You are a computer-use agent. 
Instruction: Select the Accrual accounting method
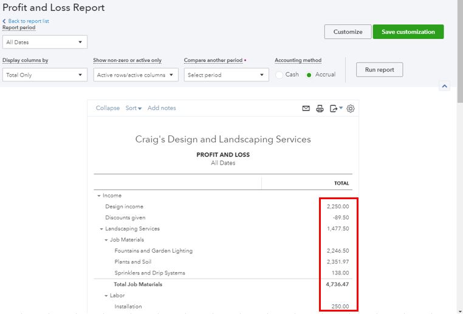click(309, 75)
